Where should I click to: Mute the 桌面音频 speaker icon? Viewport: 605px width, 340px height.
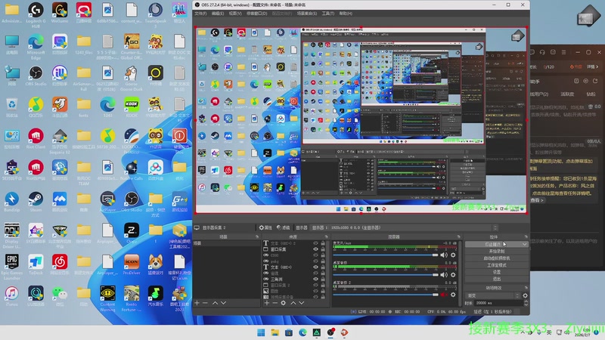[x=444, y=275]
